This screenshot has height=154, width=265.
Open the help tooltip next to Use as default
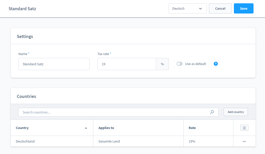[x=216, y=64]
